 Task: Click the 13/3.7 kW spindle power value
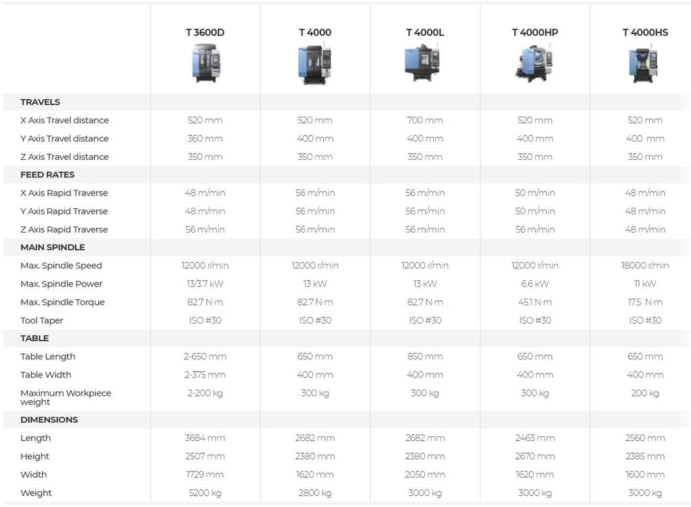pos(205,284)
